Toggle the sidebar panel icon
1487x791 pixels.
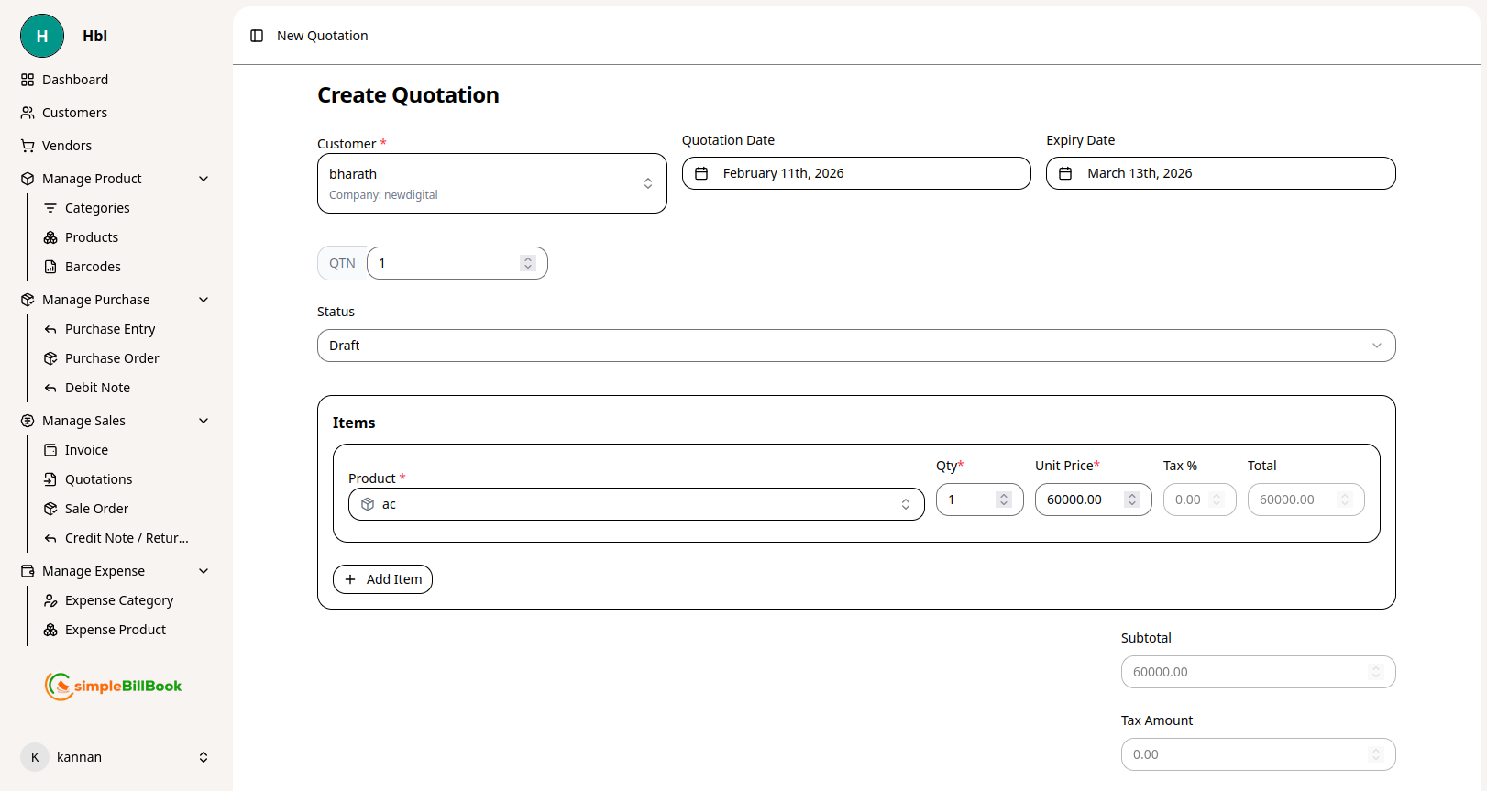point(257,36)
